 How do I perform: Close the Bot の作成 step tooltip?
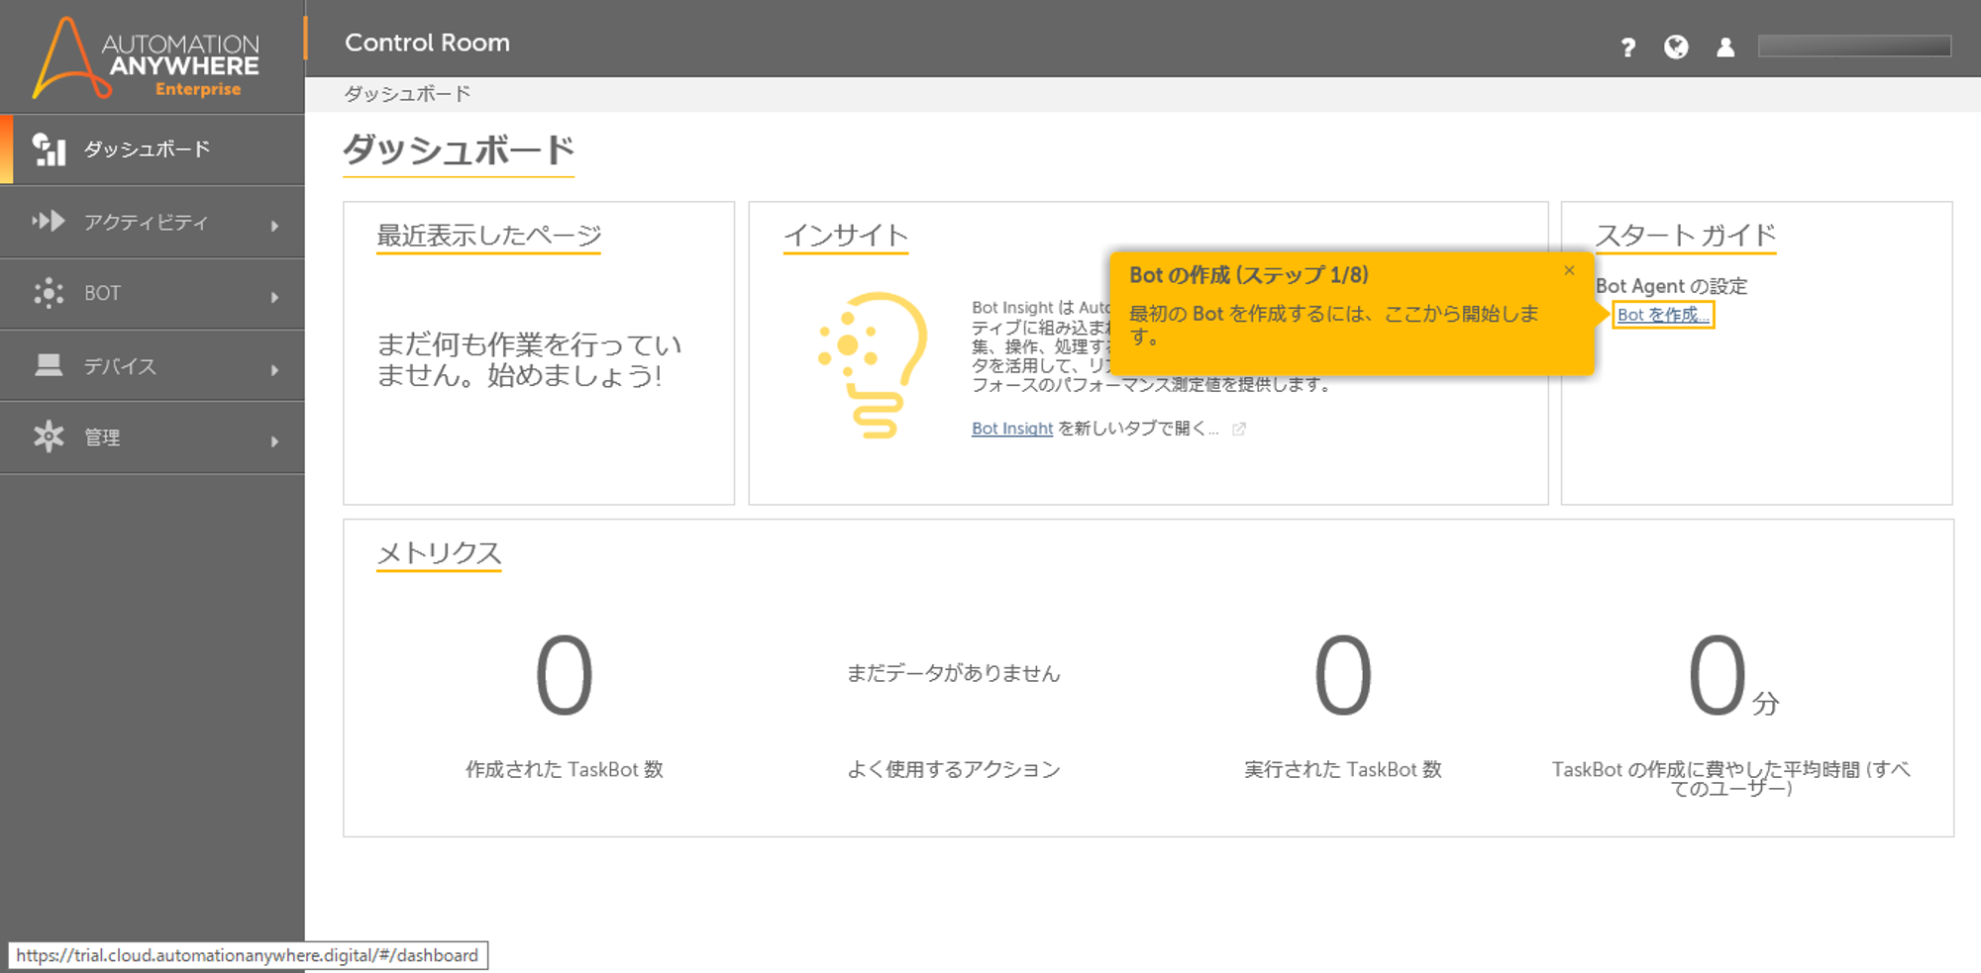click(1569, 270)
